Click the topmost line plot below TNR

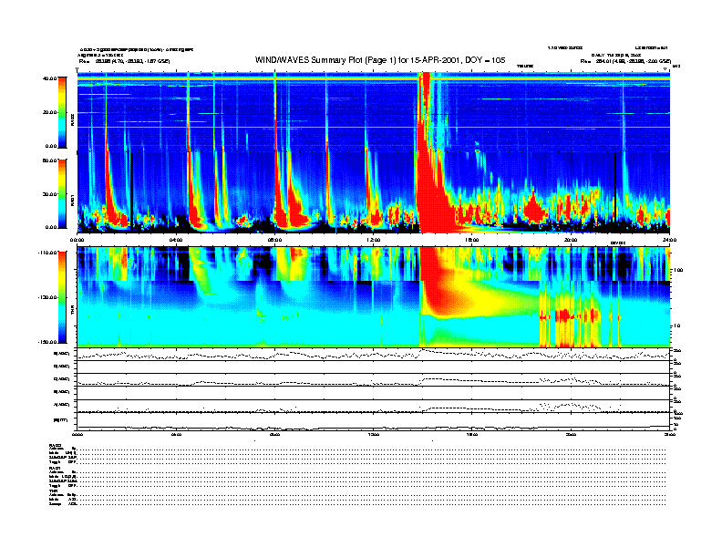tap(374, 355)
